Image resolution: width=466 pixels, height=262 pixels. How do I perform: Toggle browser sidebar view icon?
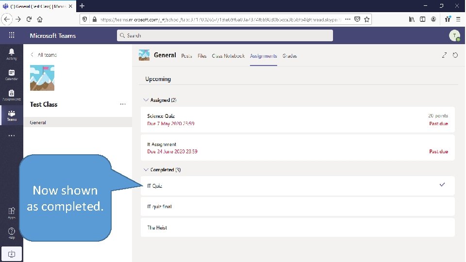[422, 19]
